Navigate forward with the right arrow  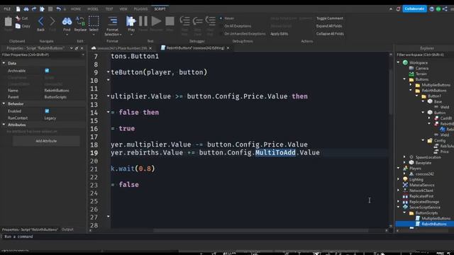[52, 21]
